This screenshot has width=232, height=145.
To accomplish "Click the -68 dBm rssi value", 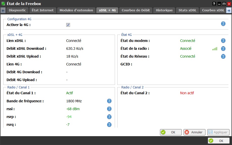I will coord(73,109).
